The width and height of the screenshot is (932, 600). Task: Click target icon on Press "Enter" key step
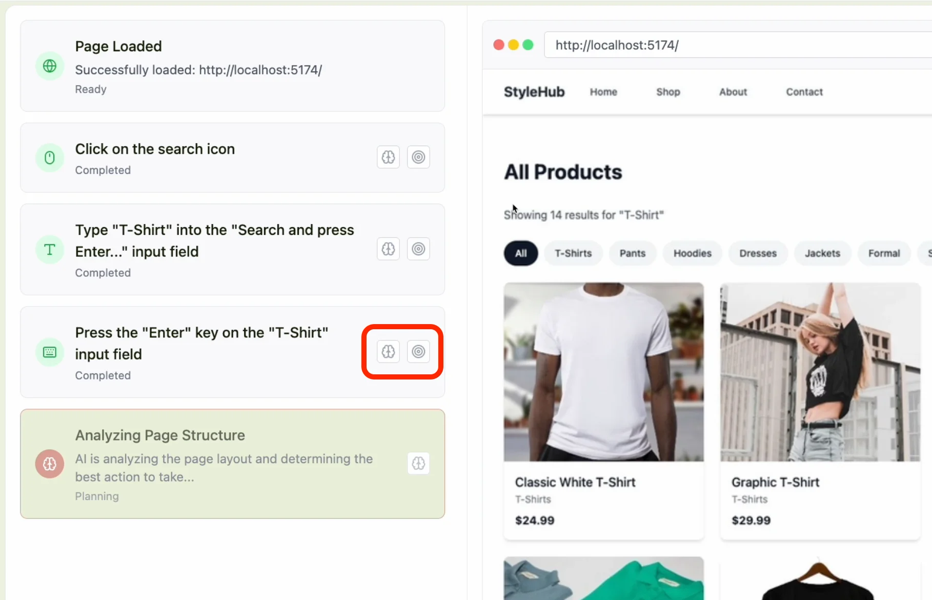pos(418,352)
